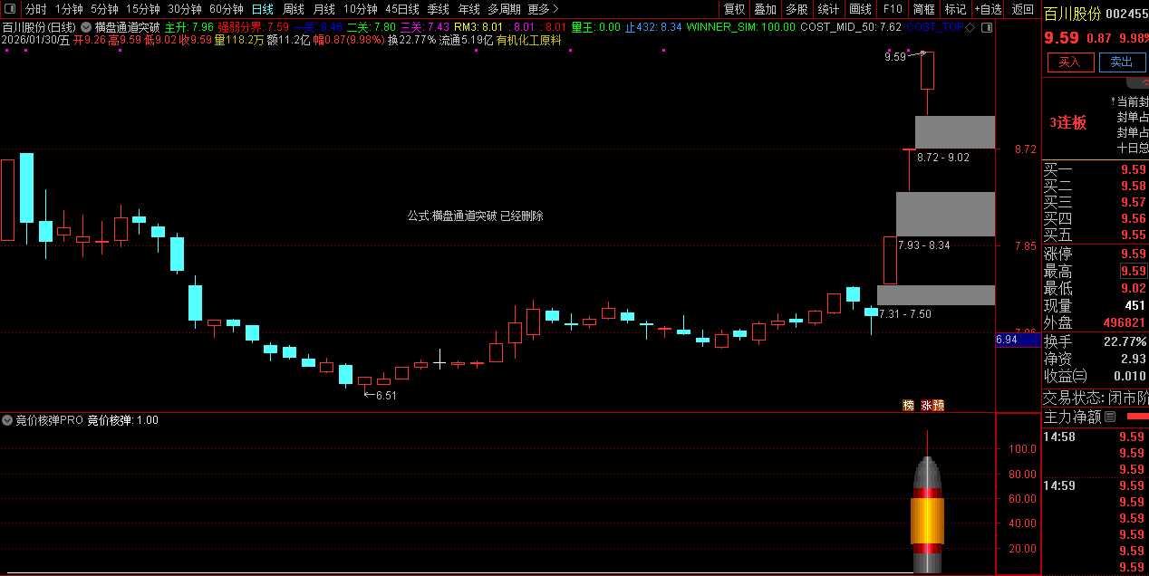Click the diamond icon after COST_TOP
The height and width of the screenshot is (576, 1149).
tap(970, 27)
